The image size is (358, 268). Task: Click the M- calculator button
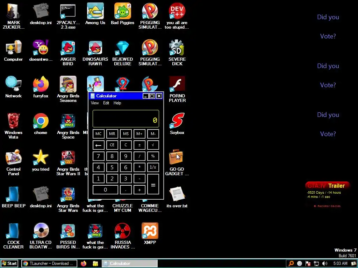[x=153, y=134]
